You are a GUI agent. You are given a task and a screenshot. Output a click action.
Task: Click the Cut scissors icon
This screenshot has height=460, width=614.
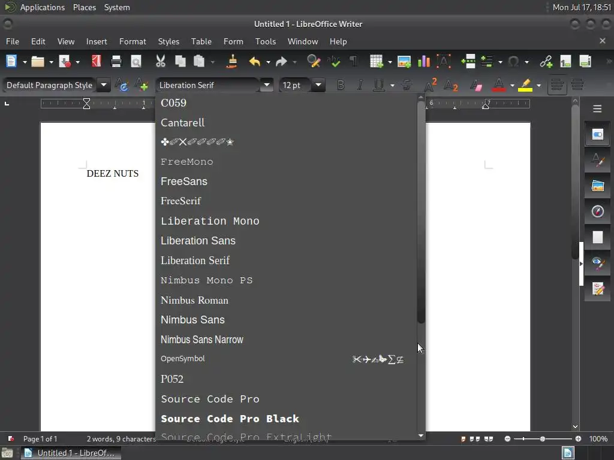[x=161, y=62]
